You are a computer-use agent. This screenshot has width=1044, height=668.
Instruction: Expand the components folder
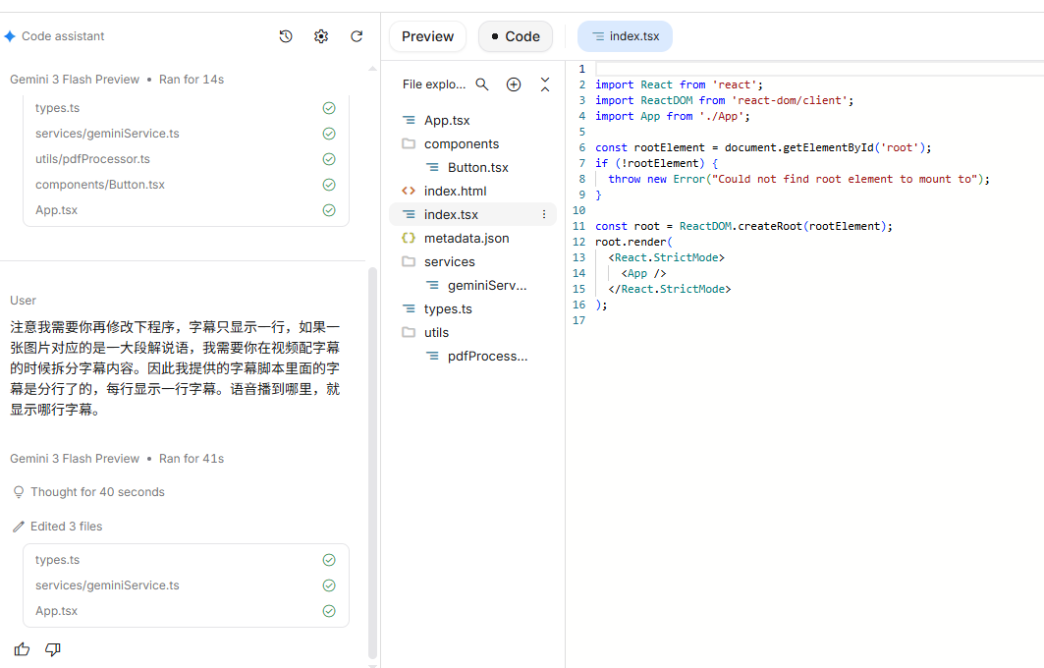(461, 143)
